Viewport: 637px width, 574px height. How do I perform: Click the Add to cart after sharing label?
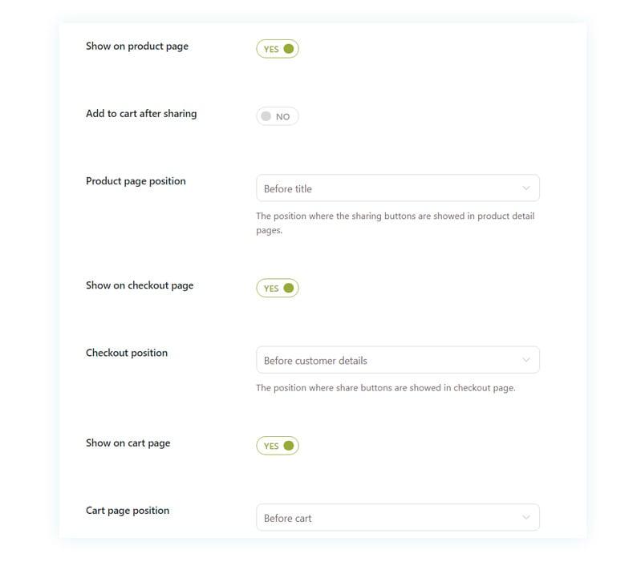pyautogui.click(x=141, y=114)
